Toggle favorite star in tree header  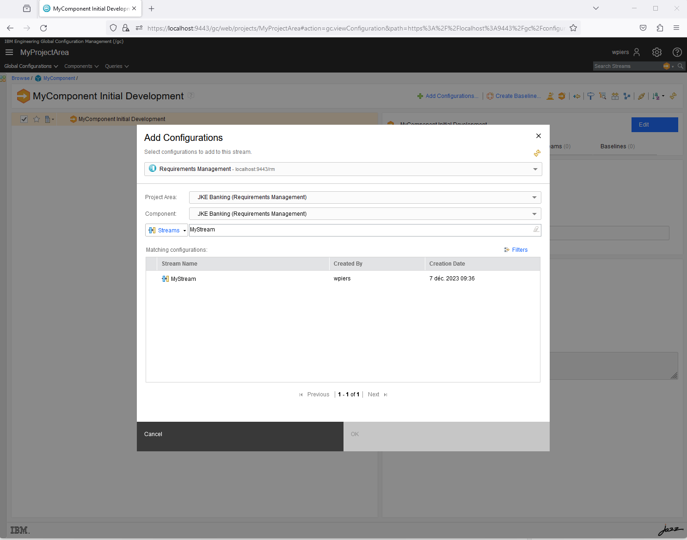pos(37,119)
